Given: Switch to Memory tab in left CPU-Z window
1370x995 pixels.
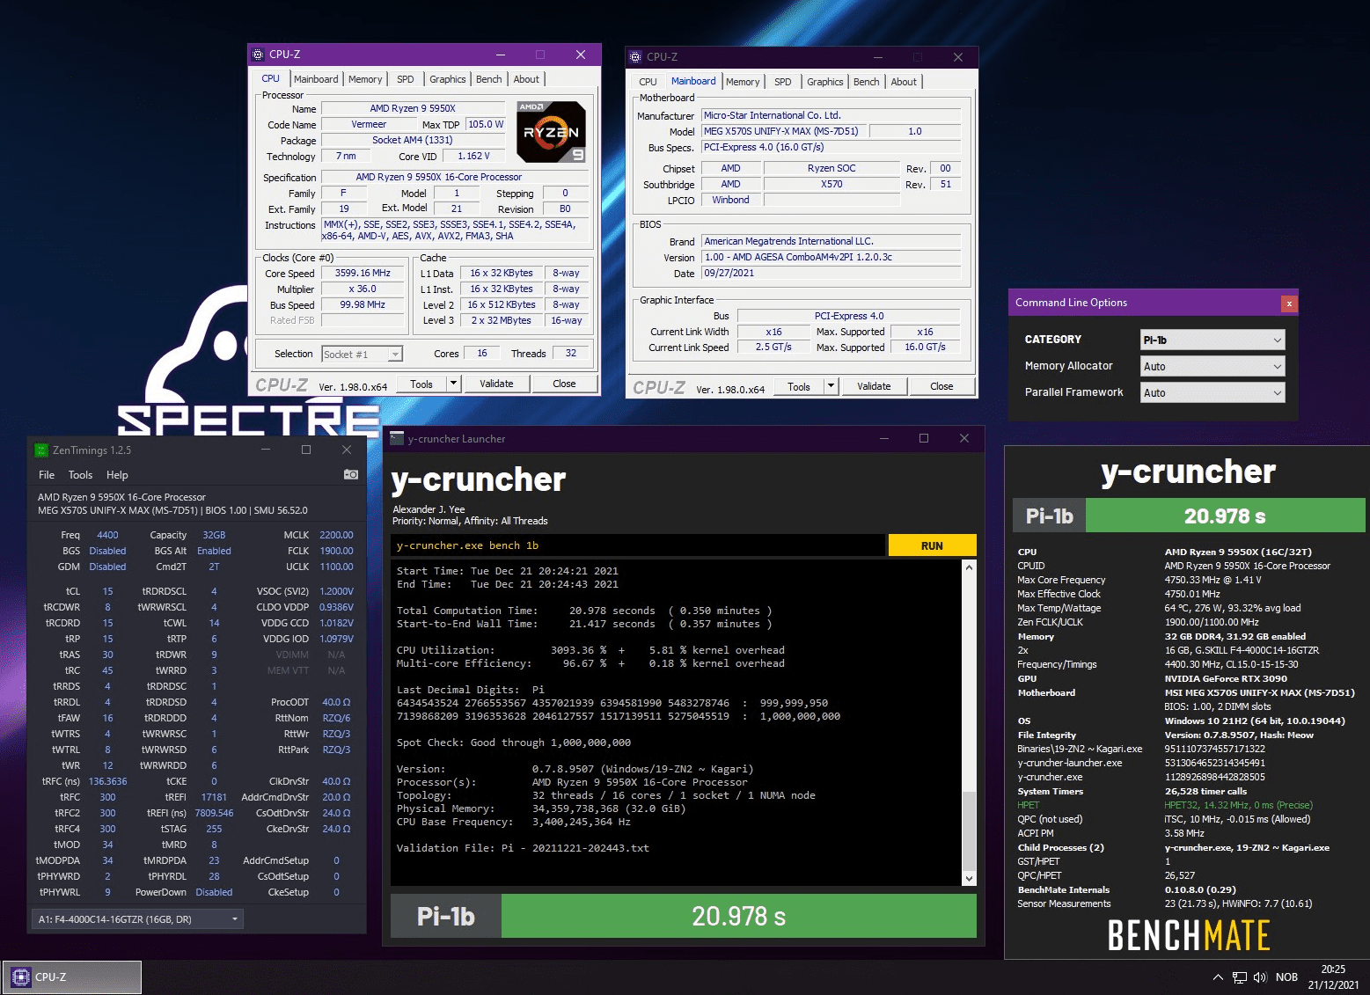Looking at the screenshot, I should [365, 79].
